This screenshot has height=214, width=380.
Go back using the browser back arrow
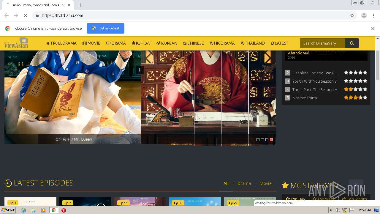7,15
